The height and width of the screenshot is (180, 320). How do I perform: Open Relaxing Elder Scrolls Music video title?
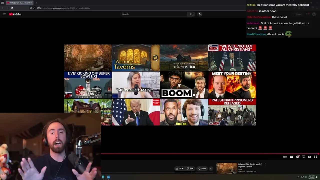click(250, 165)
